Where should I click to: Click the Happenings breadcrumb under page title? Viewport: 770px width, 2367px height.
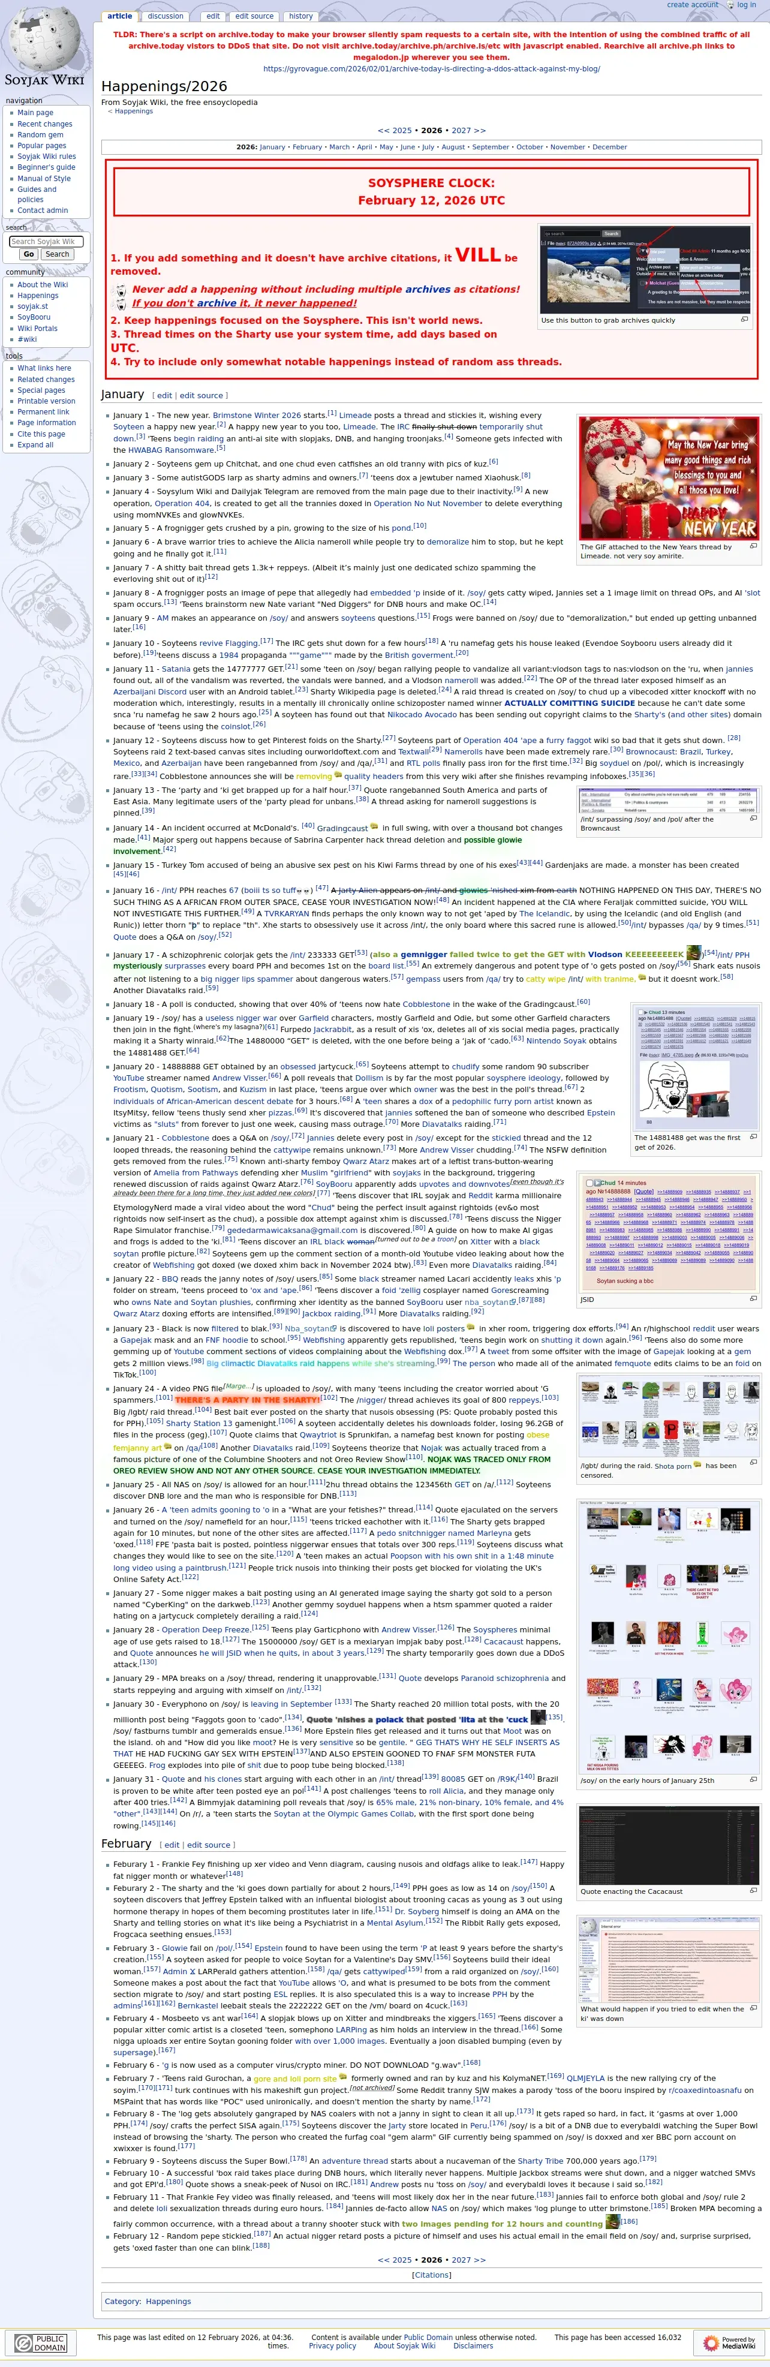(x=134, y=111)
